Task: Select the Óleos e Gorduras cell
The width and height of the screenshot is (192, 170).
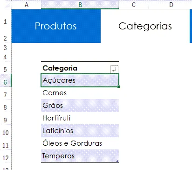Action: click(80, 143)
